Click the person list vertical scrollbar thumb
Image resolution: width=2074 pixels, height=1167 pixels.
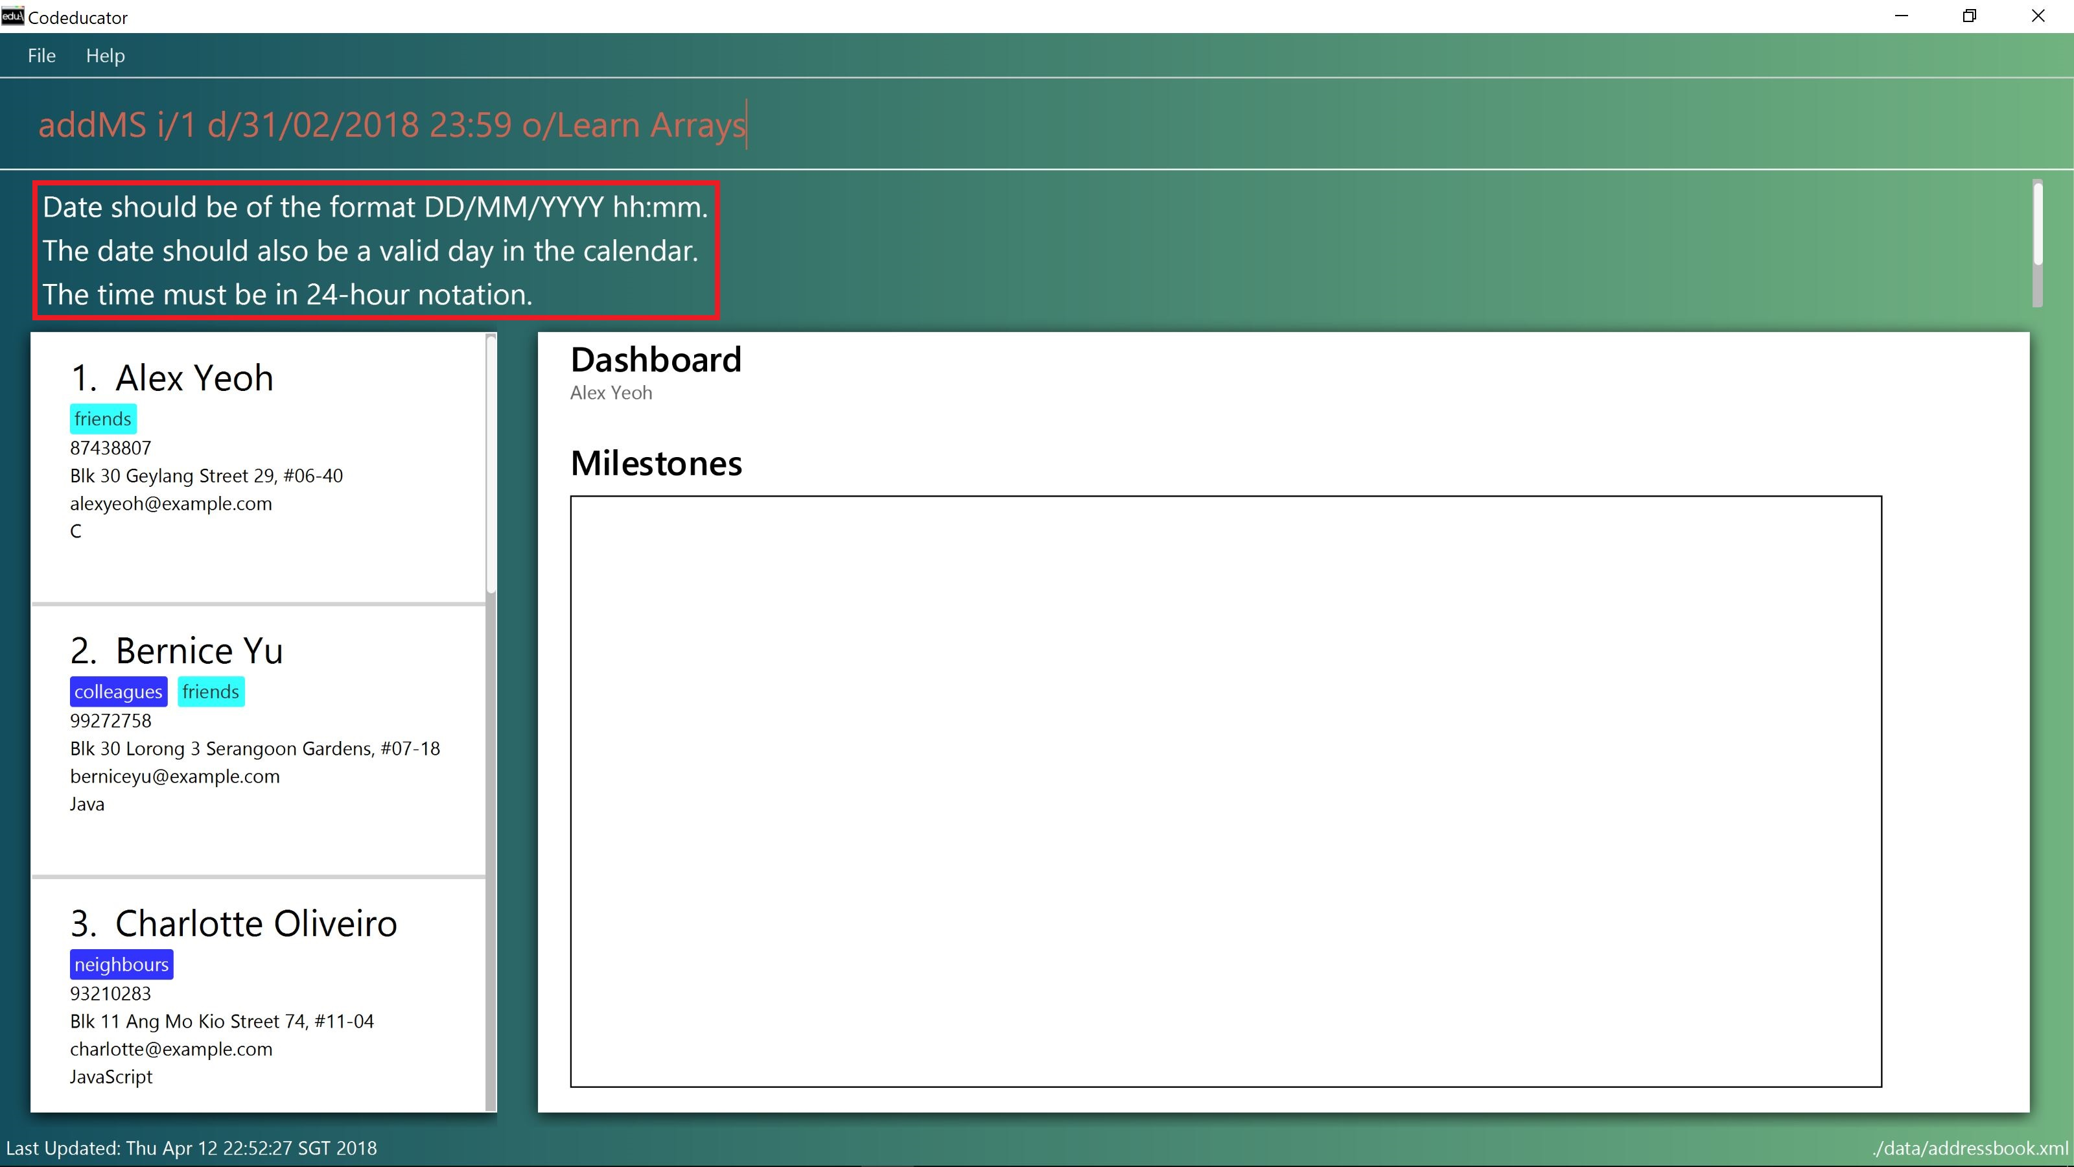point(491,465)
